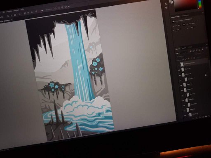Image resolution: width=211 pixels, height=158 pixels.
Task: Switch to the Korrekturen panel tab
Action: tap(185, 16)
